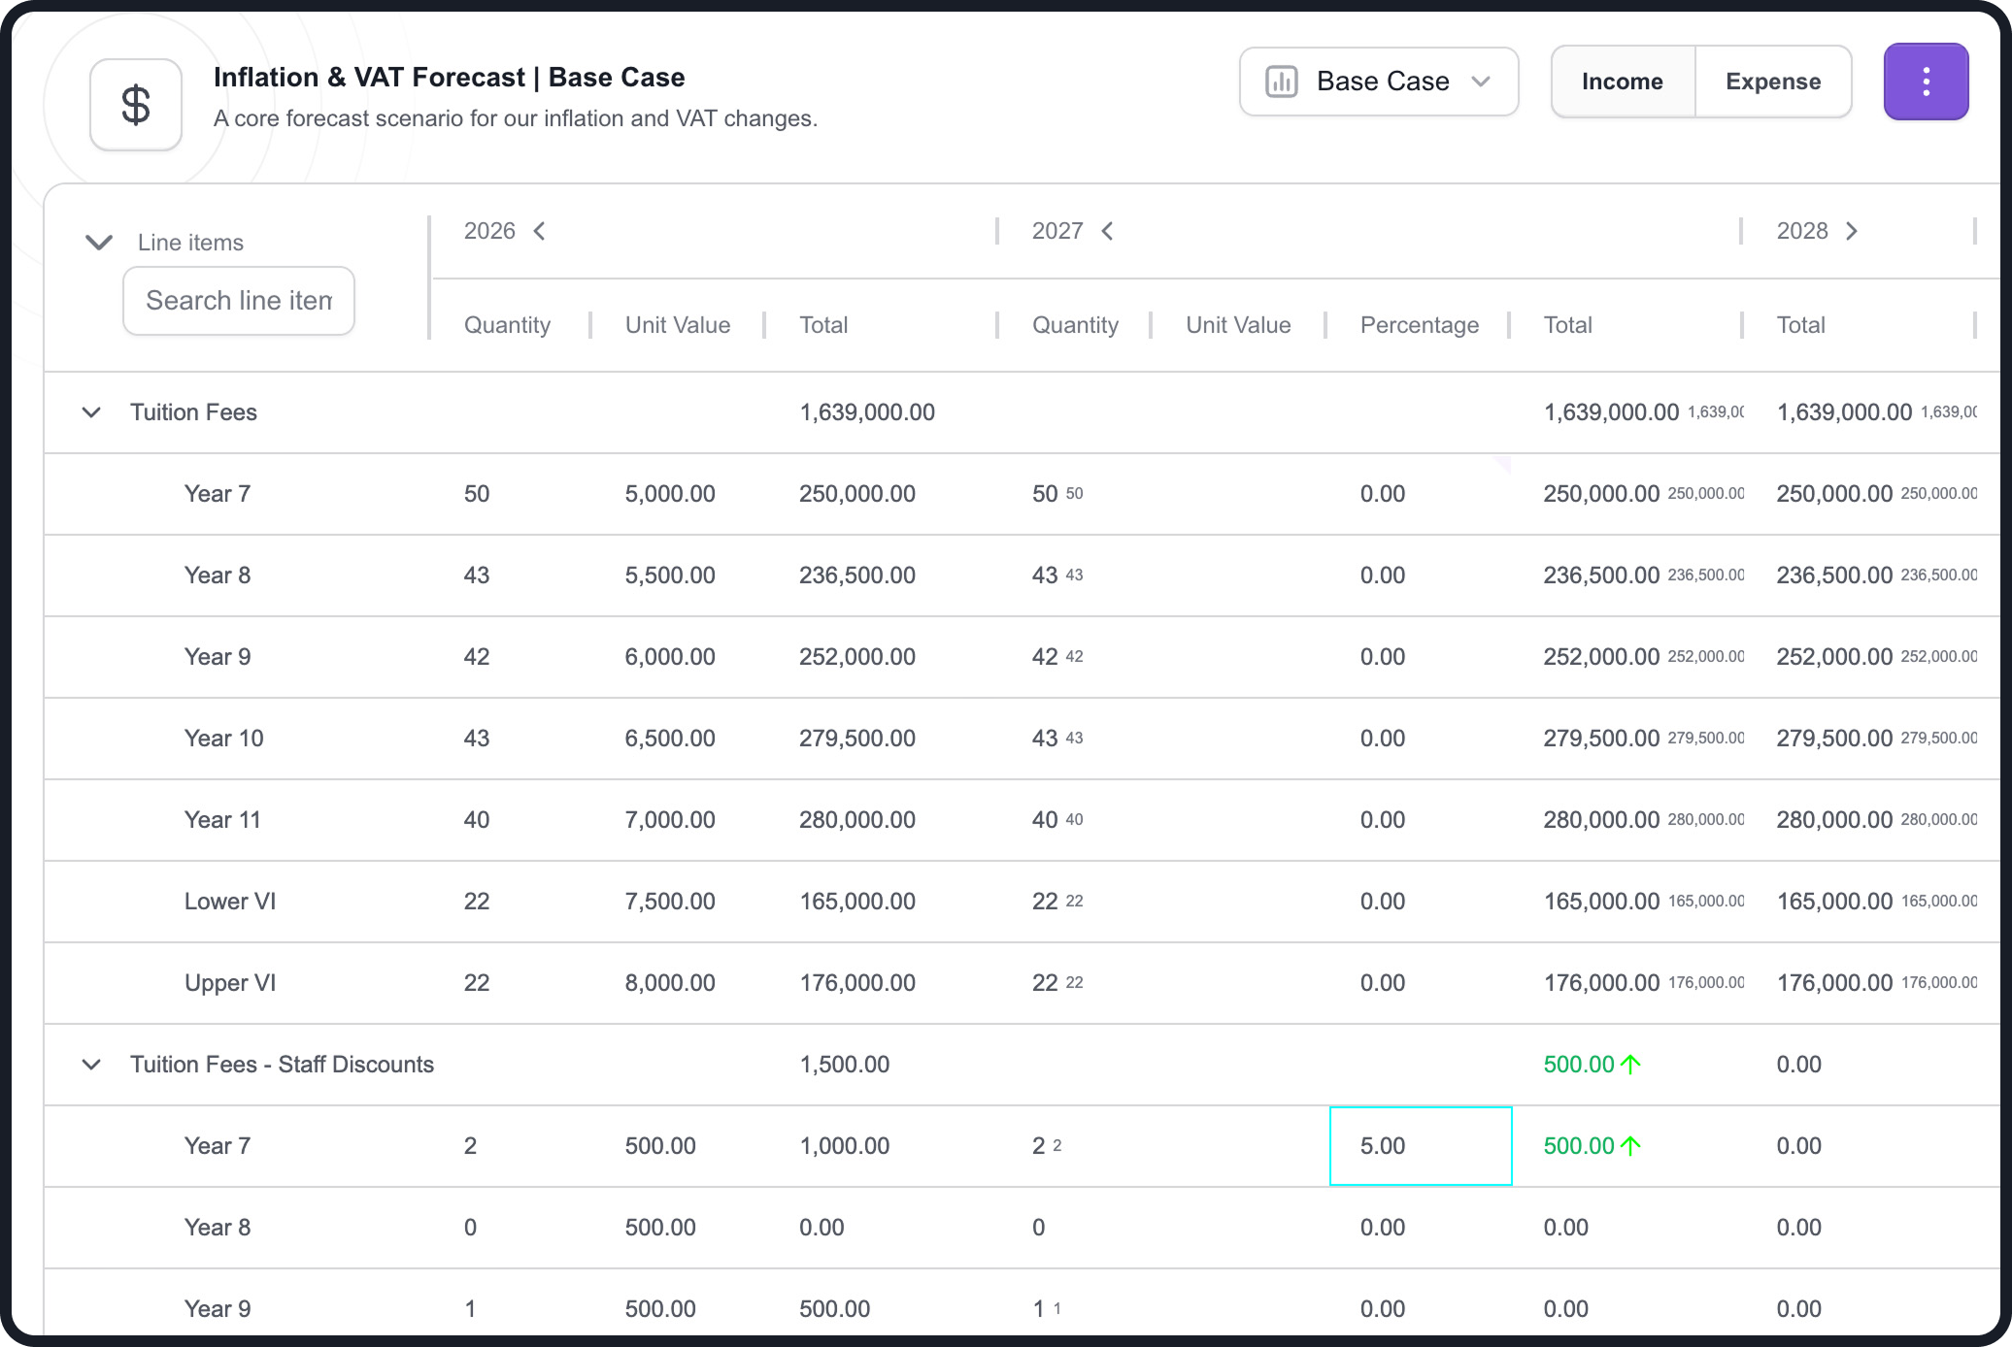Click Year 11 2026 quantity 40
This screenshot has width=2012, height=1347.
point(477,820)
